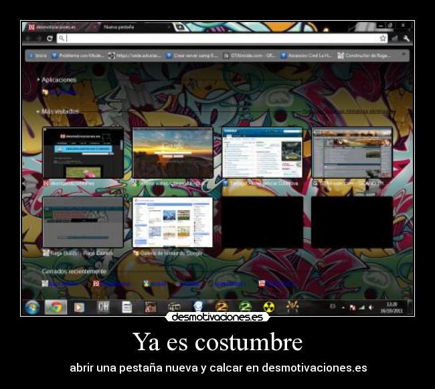Show hidden tray icons arrow

[x=343, y=307]
